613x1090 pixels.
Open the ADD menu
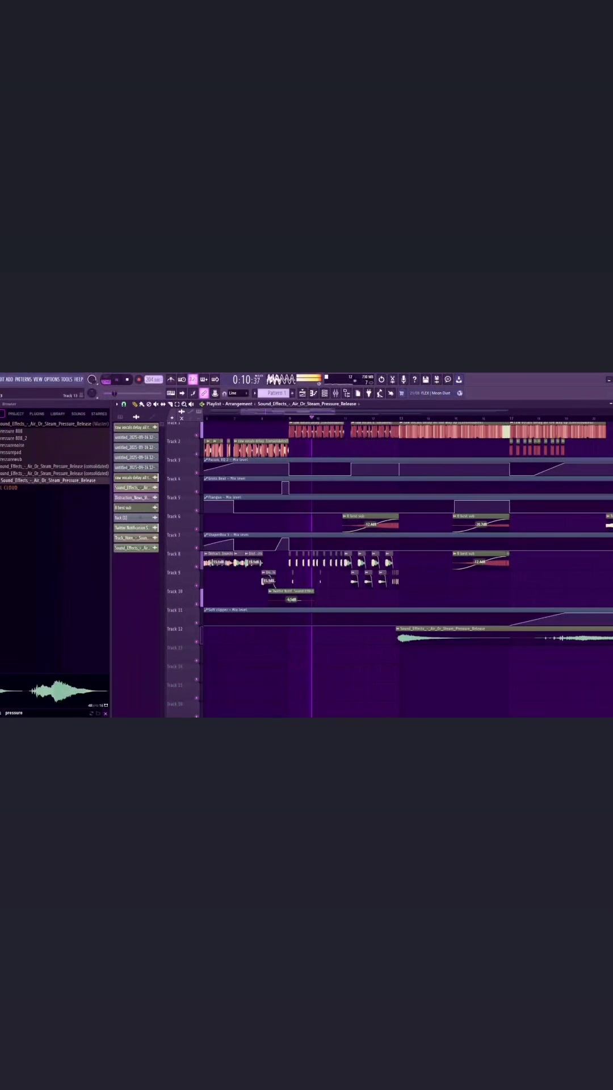click(9, 379)
